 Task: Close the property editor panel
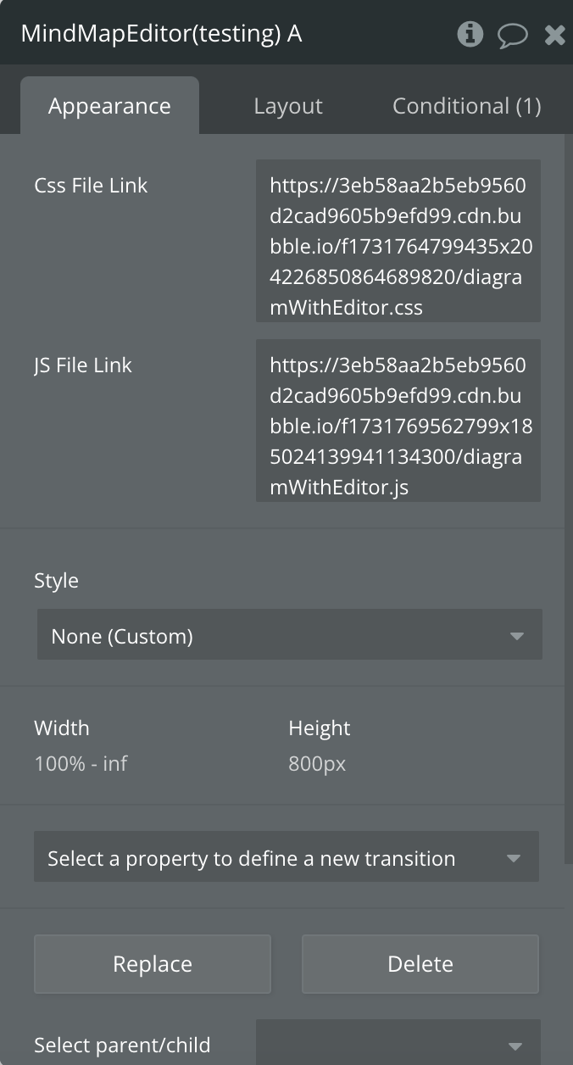(554, 35)
